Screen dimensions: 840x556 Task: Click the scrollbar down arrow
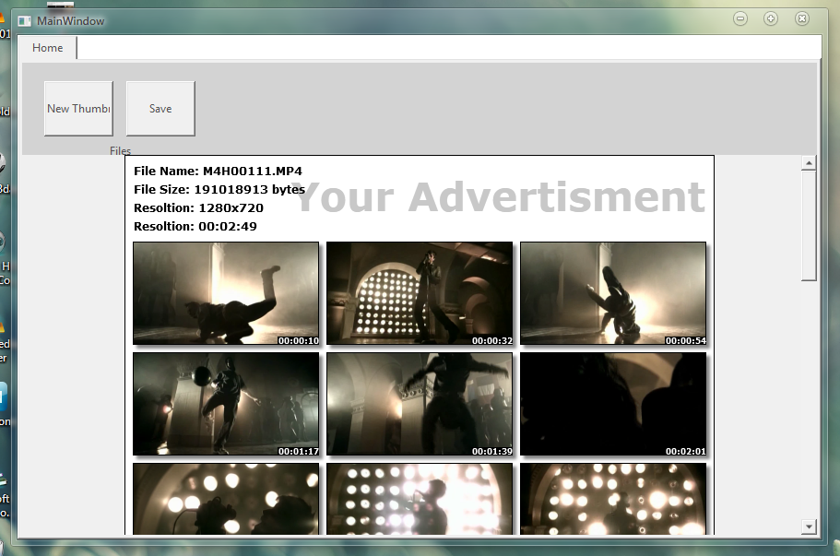tap(810, 526)
